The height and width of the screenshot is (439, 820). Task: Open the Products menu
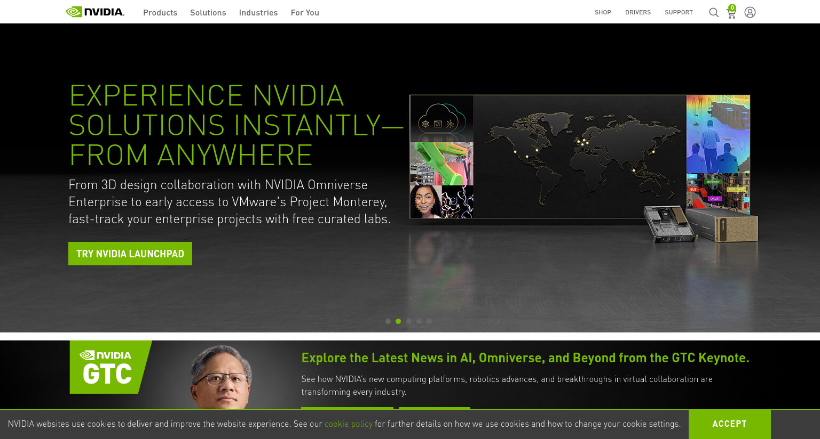click(160, 12)
